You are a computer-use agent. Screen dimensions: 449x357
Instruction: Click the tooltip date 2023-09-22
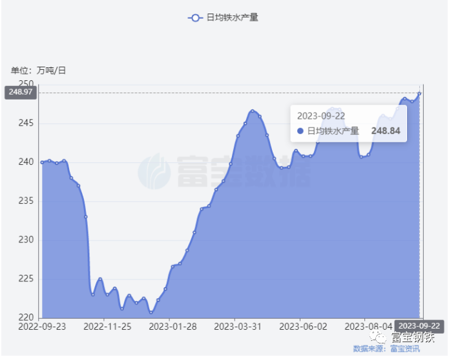(x=321, y=116)
